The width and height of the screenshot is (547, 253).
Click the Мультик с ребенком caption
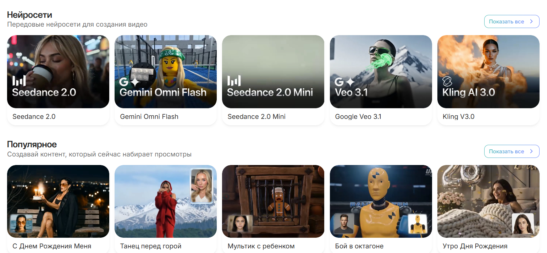click(x=261, y=246)
